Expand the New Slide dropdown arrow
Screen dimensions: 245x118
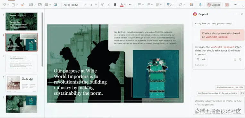(x=34, y=5)
